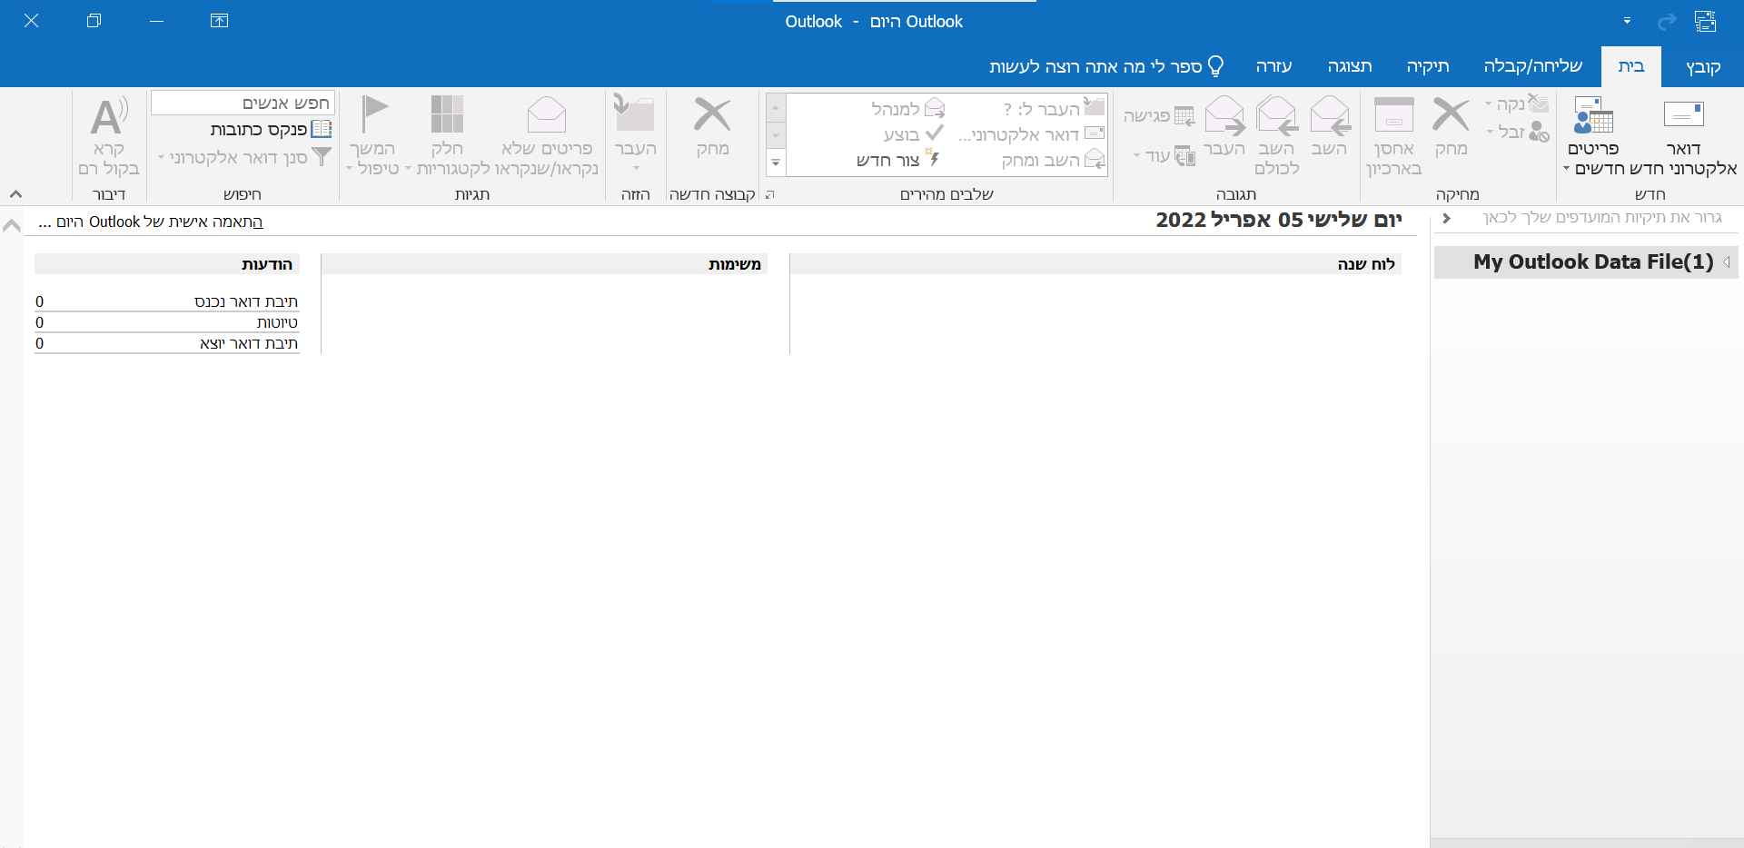Click the השב reply icon
This screenshot has width=1744, height=848.
(1330, 127)
